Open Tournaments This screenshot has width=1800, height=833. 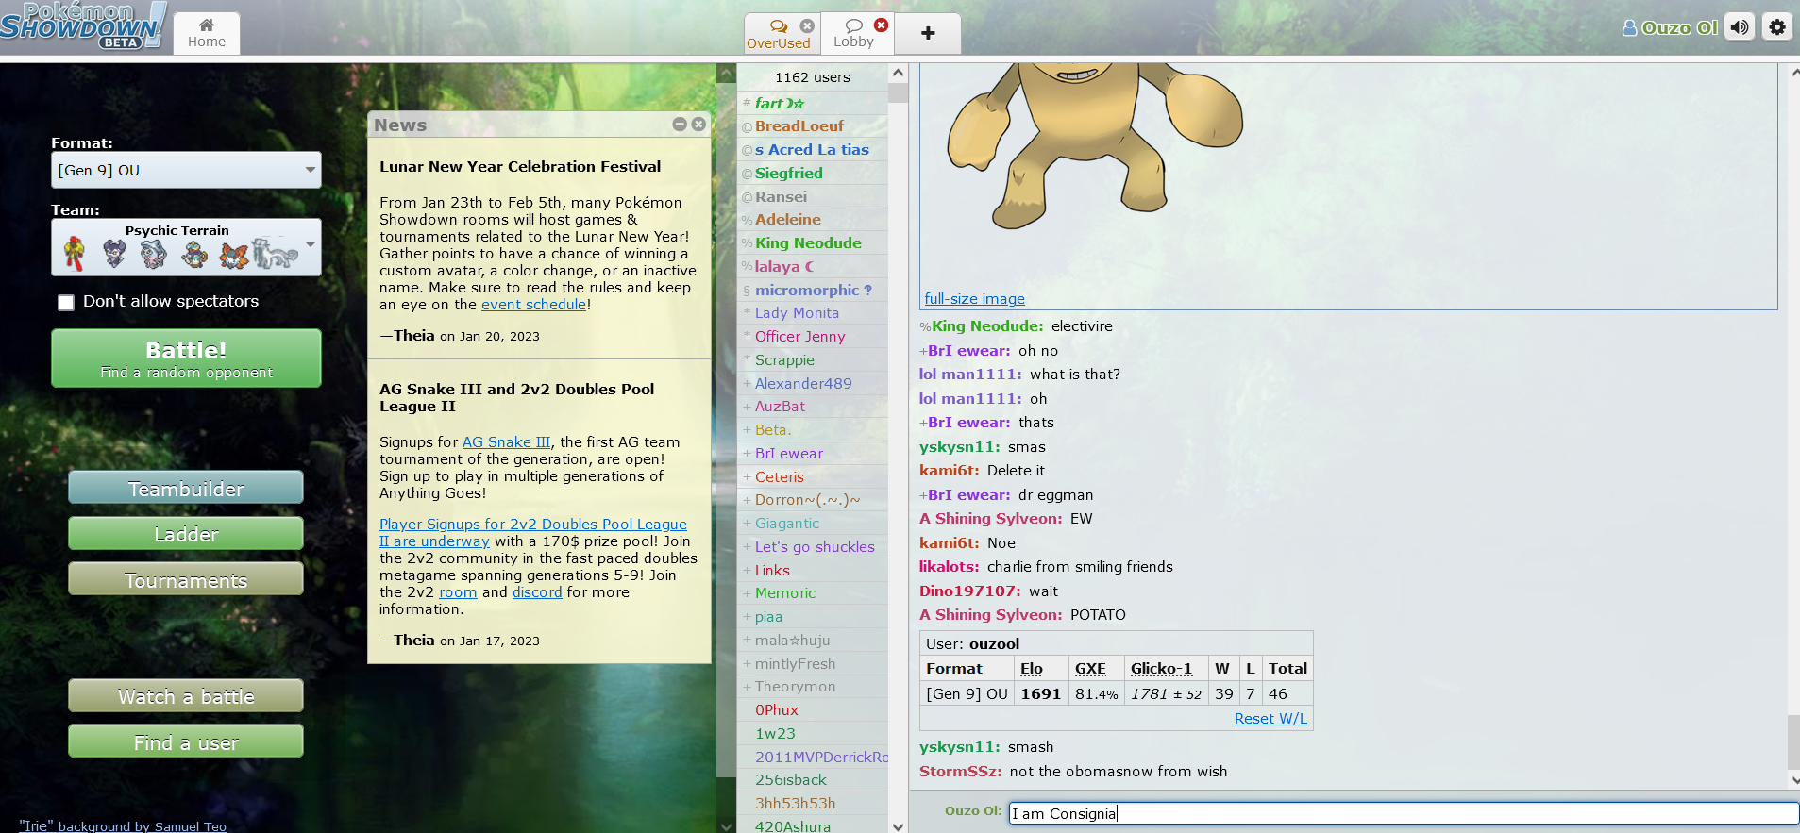pyautogui.click(x=186, y=579)
